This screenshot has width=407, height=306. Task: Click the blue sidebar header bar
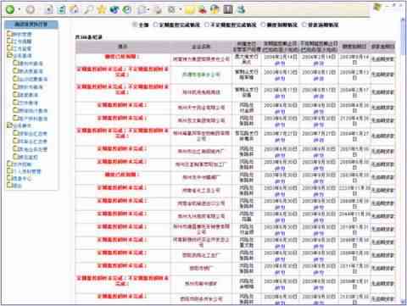(31, 25)
